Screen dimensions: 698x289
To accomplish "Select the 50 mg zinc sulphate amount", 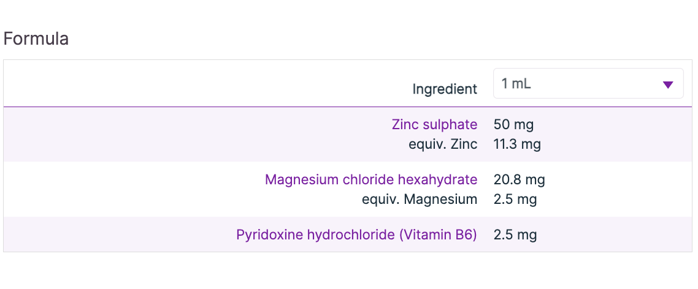I will 513,125.
